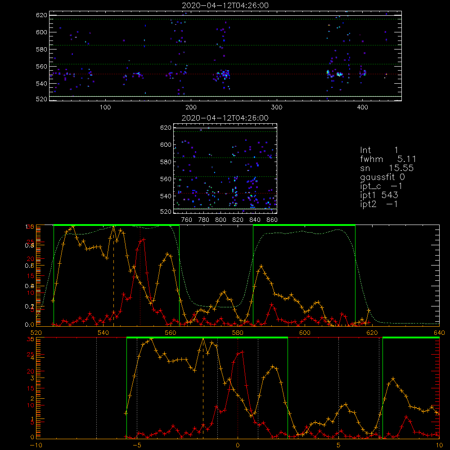Click x-axis label 5 on bottom plot

point(339,445)
